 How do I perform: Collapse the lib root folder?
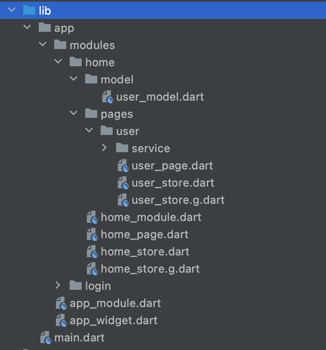pos(11,9)
